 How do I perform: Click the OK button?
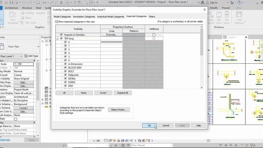click(150, 125)
